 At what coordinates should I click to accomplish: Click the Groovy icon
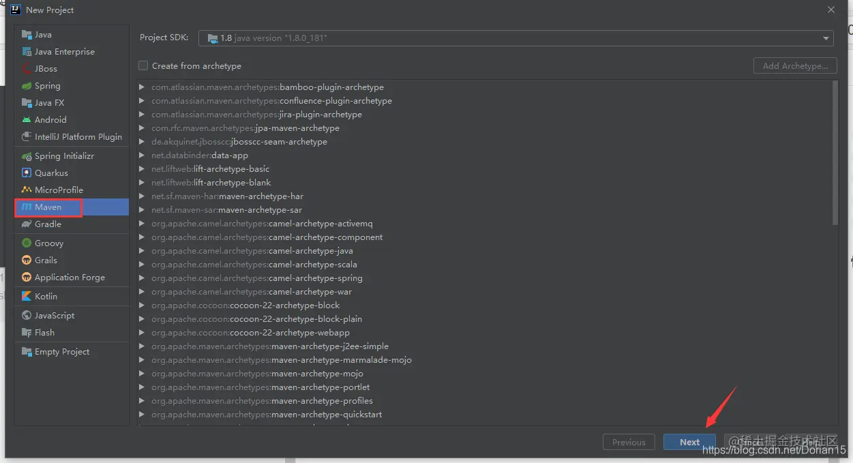pos(27,243)
